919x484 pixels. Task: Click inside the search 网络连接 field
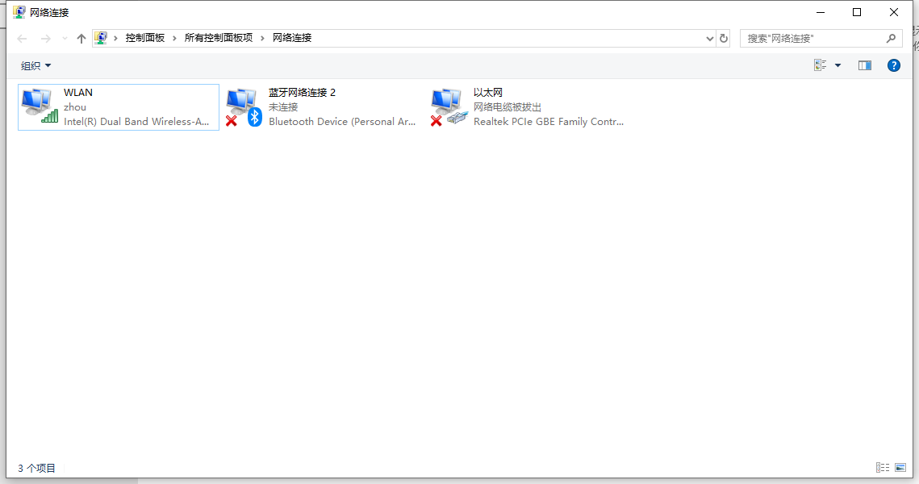tap(815, 37)
